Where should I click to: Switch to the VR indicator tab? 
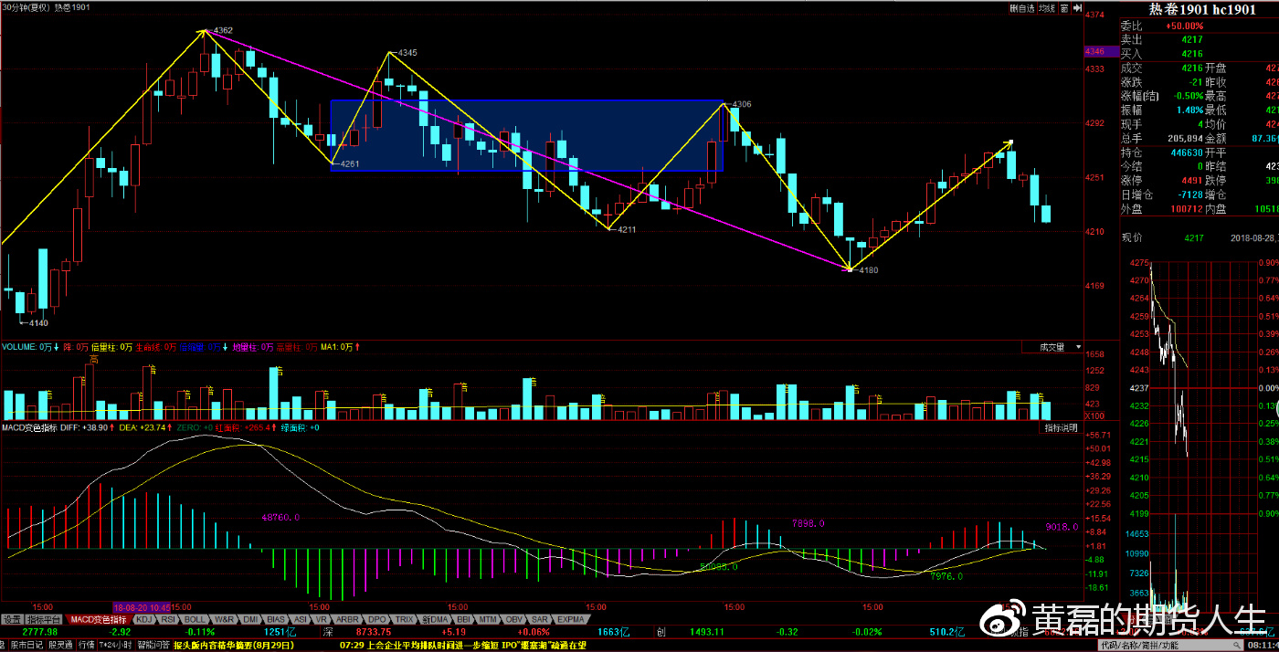321,619
